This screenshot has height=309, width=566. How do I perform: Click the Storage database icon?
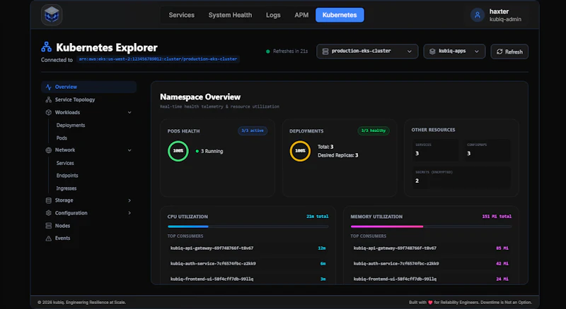(49, 200)
